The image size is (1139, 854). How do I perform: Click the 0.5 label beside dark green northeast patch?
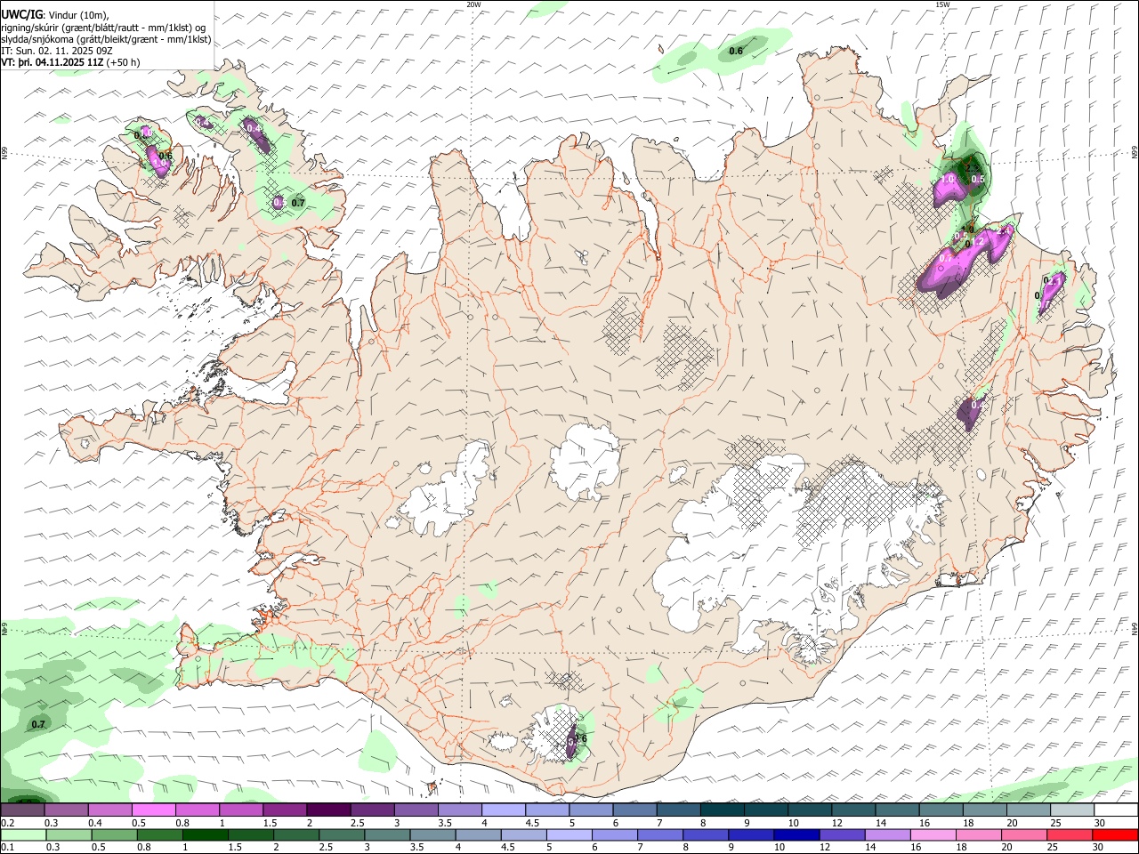pyautogui.click(x=978, y=180)
